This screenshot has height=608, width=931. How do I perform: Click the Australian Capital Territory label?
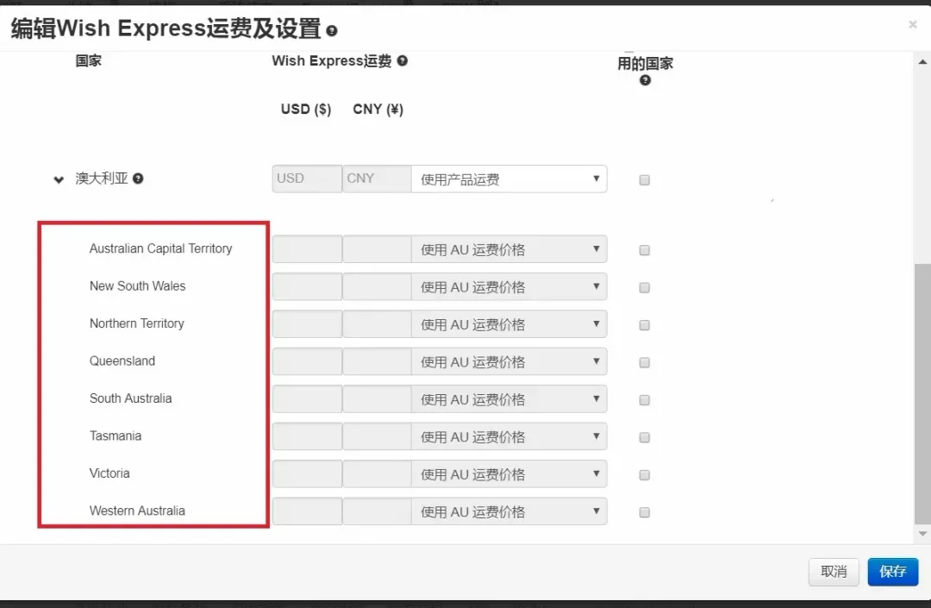pyautogui.click(x=161, y=248)
